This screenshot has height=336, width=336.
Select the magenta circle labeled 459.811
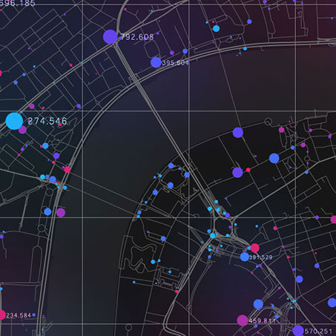click(x=243, y=320)
